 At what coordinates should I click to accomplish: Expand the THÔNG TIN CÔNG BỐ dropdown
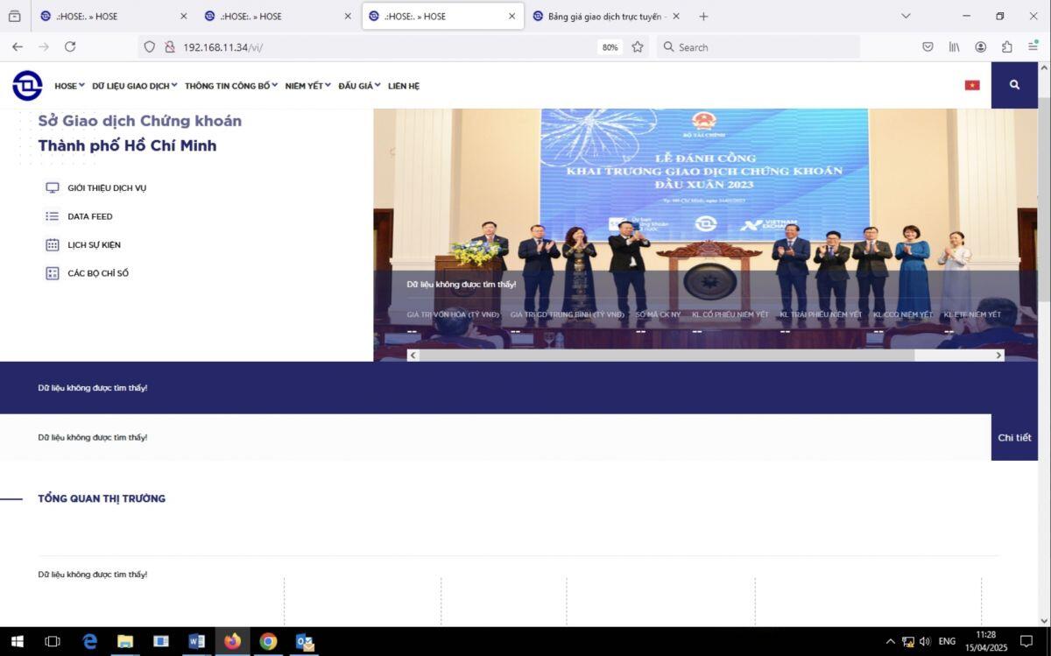click(228, 85)
